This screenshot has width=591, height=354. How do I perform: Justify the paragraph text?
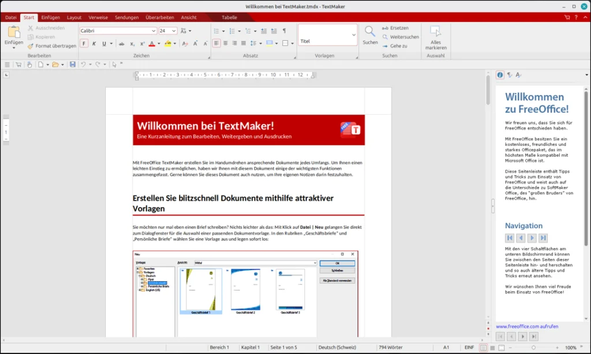(244, 43)
